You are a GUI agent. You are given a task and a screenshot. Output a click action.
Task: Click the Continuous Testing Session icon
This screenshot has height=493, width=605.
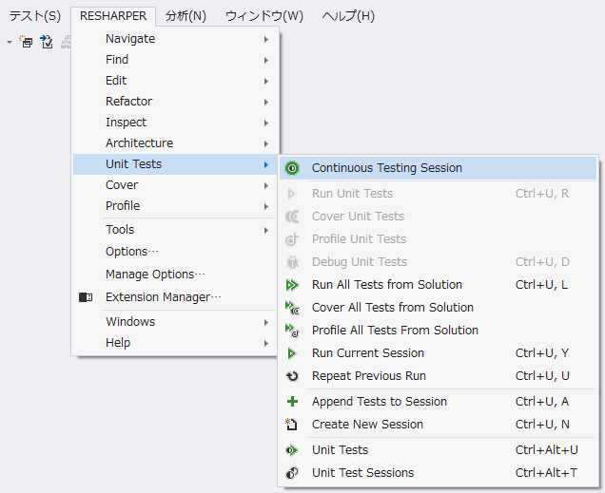click(x=292, y=168)
